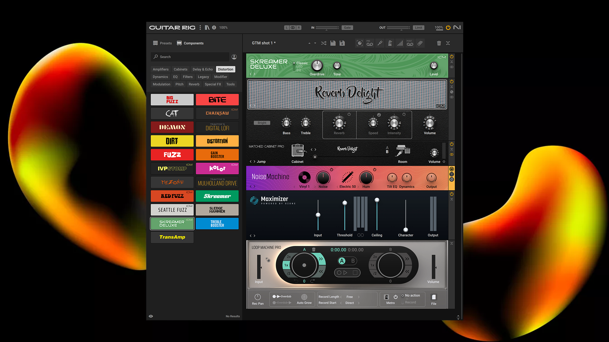Viewport: 609px width, 342px height.
Task: Shuffle presets with the random icon
Action: pos(324,43)
